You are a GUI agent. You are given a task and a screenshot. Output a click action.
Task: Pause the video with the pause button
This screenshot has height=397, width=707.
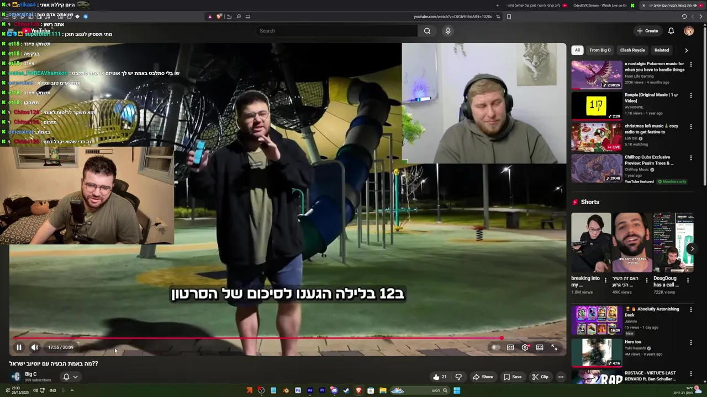19,347
